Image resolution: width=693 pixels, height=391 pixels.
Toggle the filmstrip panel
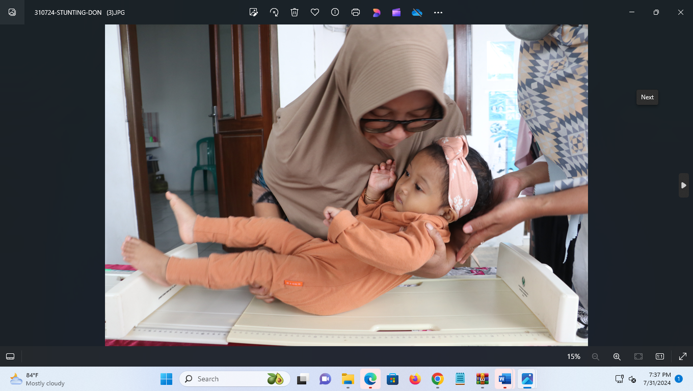[x=10, y=356]
